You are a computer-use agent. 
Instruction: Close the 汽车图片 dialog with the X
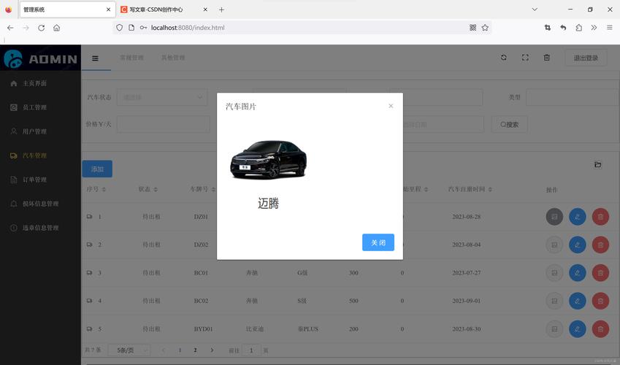coord(391,106)
